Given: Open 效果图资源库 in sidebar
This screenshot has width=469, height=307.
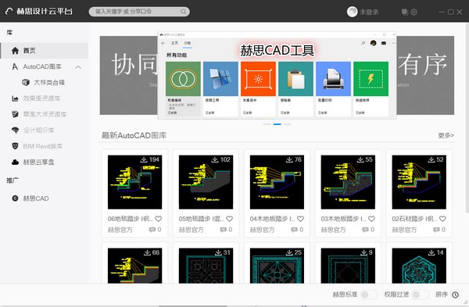Looking at the screenshot, I should (41, 98).
